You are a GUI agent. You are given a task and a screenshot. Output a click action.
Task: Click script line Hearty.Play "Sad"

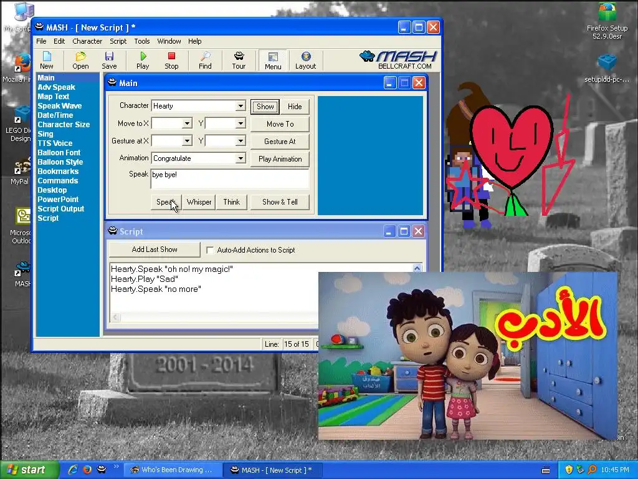[x=145, y=279]
